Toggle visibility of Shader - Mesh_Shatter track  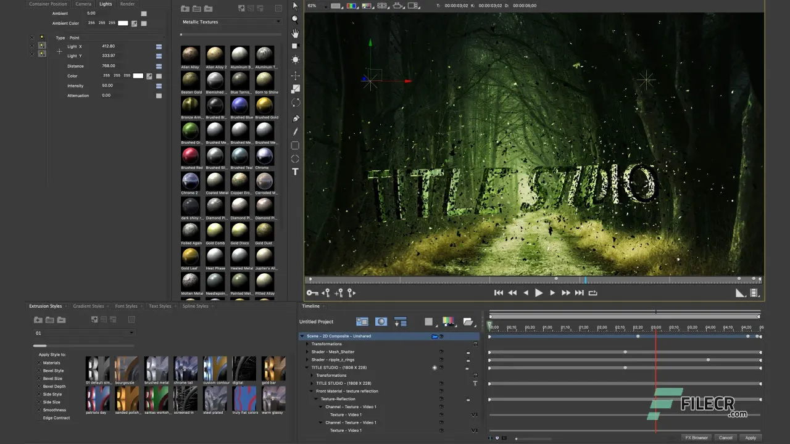(441, 352)
